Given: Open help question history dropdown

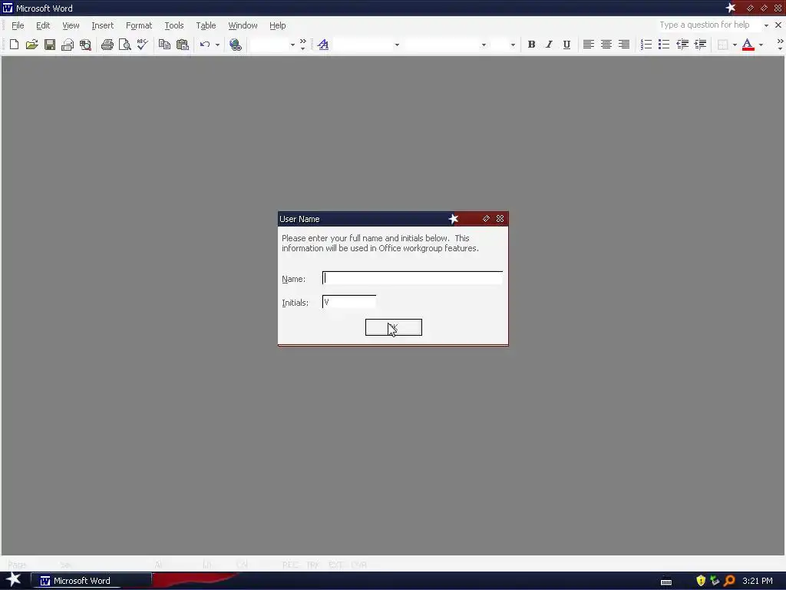Looking at the screenshot, I should [767, 25].
